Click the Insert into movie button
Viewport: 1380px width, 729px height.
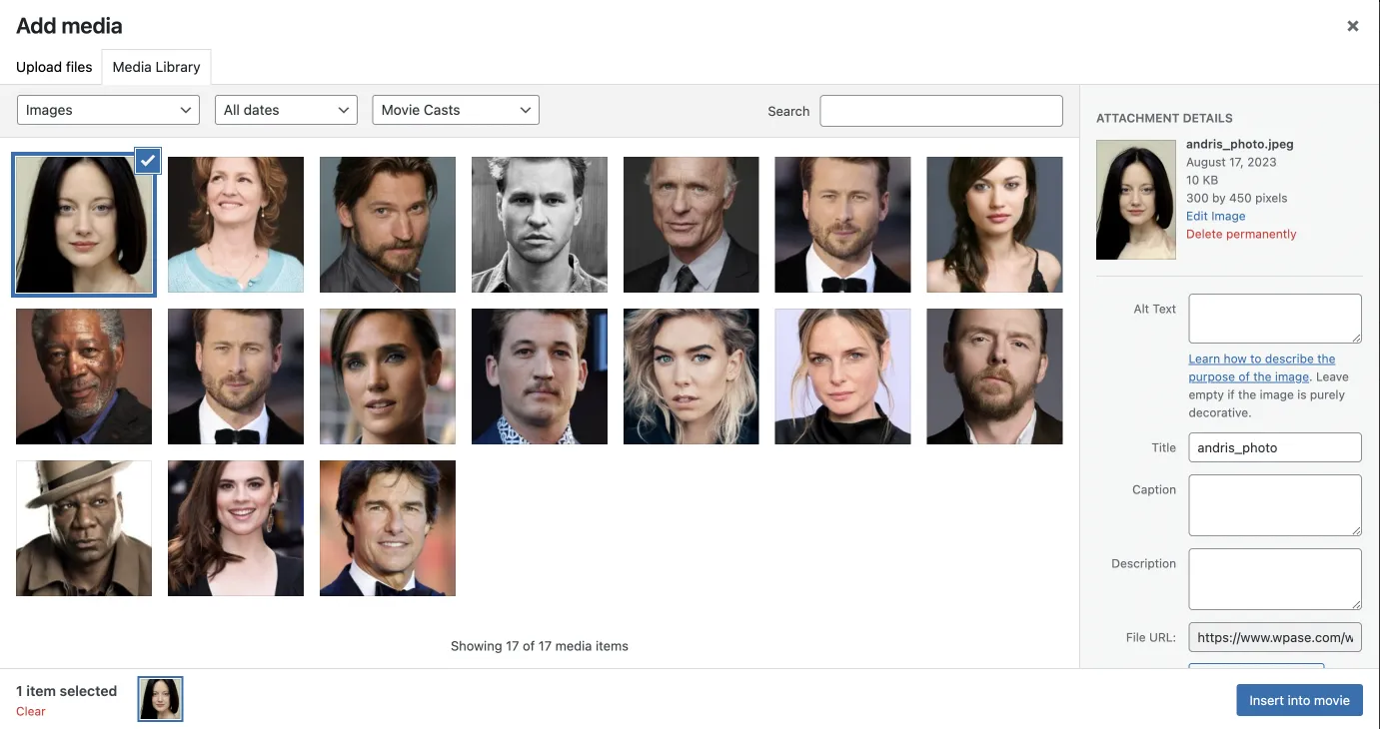[x=1299, y=700]
